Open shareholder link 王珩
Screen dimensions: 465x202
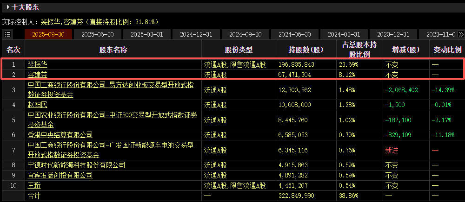click(34, 185)
